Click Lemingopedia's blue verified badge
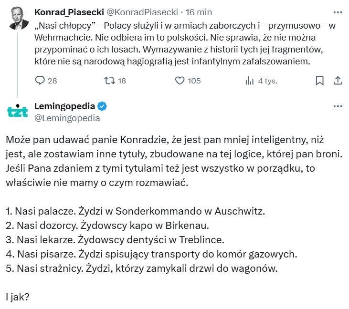Screen dimensions: 349x309 102,106
